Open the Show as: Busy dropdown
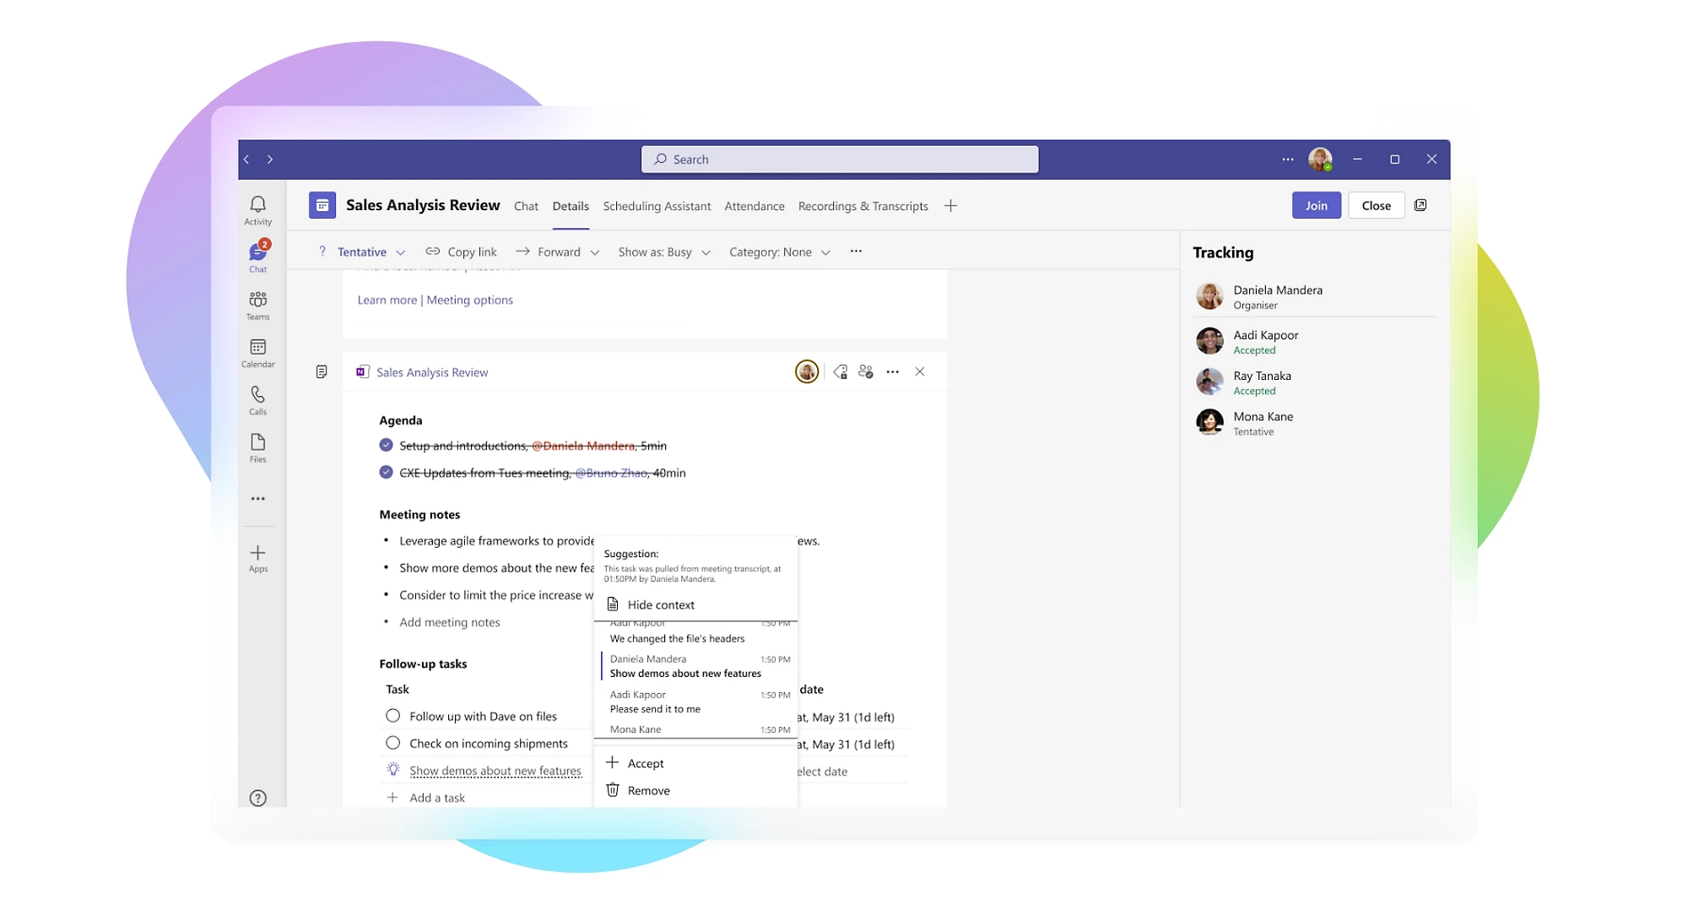Viewport: 1688px width, 921px height. point(664,252)
